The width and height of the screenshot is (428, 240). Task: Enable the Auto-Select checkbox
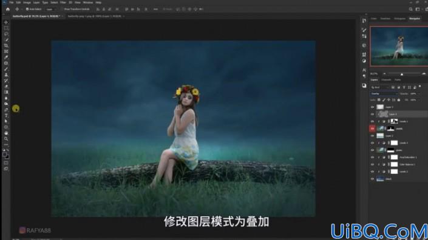point(27,9)
